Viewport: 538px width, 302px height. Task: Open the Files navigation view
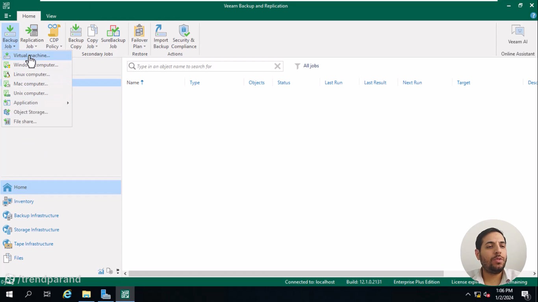coord(61,258)
